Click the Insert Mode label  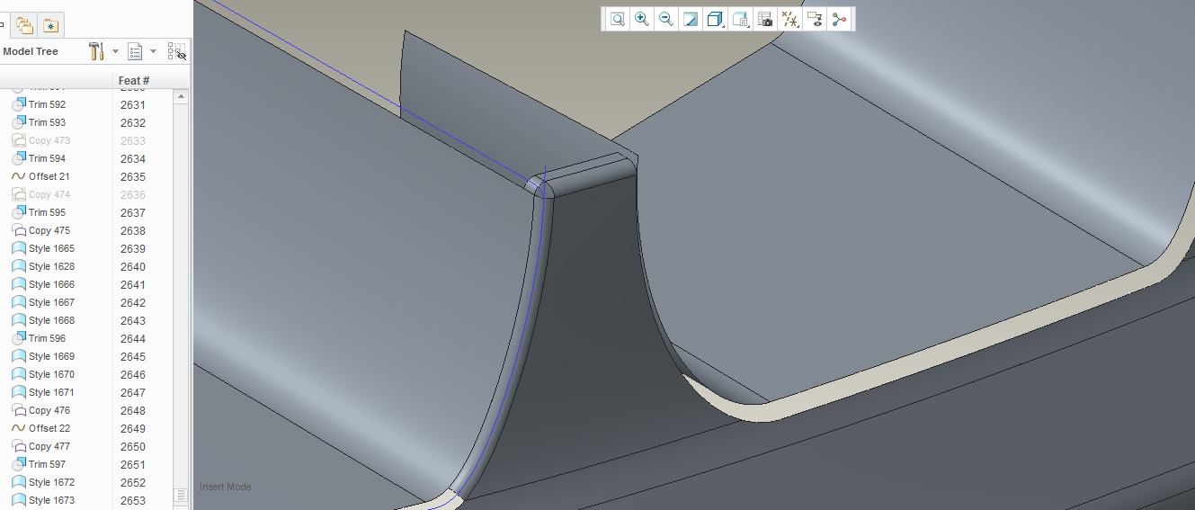click(226, 487)
